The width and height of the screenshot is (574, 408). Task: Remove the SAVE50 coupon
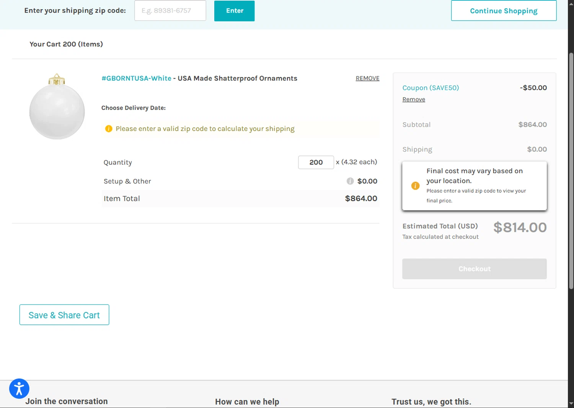tap(414, 99)
